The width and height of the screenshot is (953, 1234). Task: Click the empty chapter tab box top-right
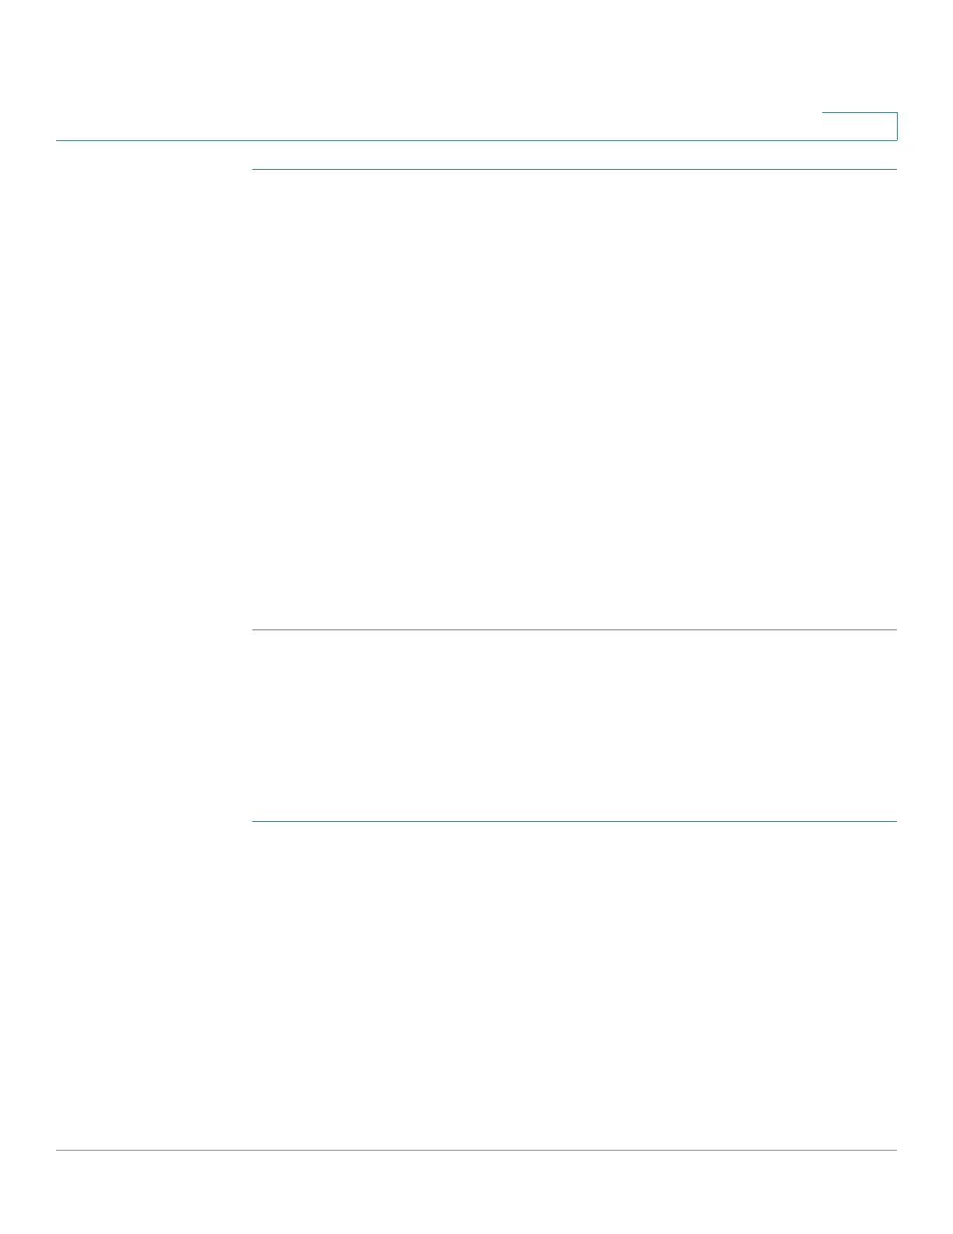[x=860, y=126]
